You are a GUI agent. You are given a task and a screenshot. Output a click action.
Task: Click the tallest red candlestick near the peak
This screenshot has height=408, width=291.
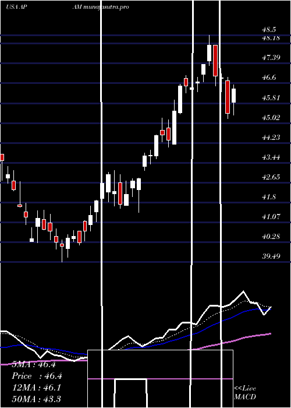215,61
